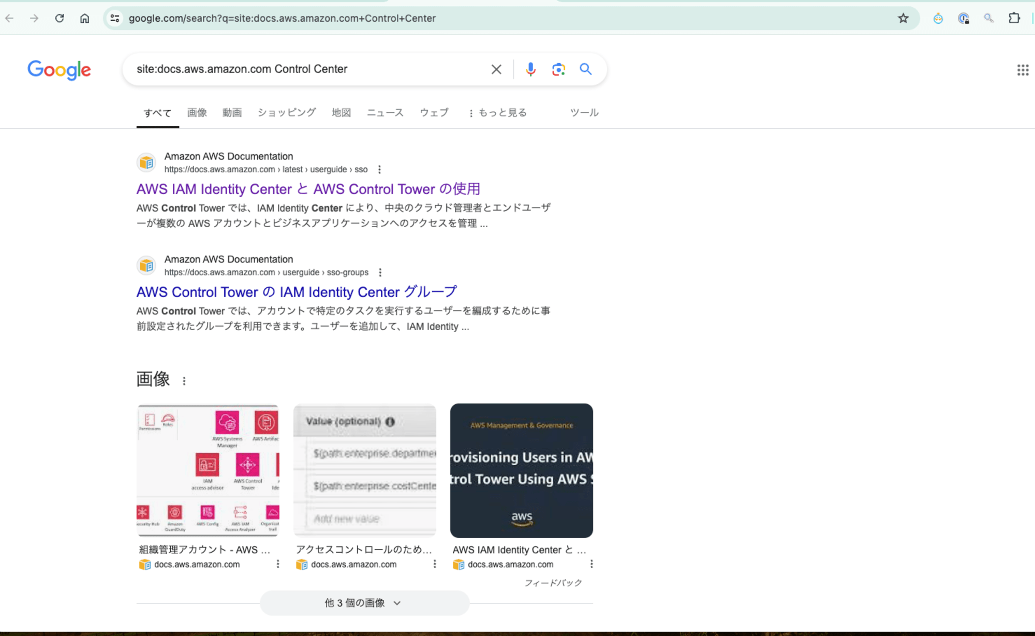The width and height of the screenshot is (1035, 636).
Task: Open AWS IAM Identity Center と AWS Control Tower の使用
Action: pyautogui.click(x=308, y=189)
